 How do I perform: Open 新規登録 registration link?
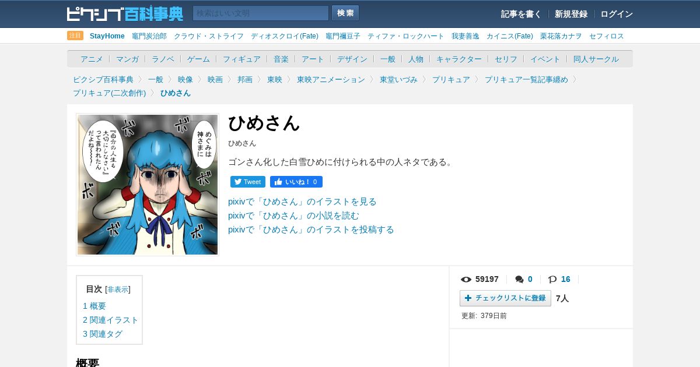click(x=571, y=14)
